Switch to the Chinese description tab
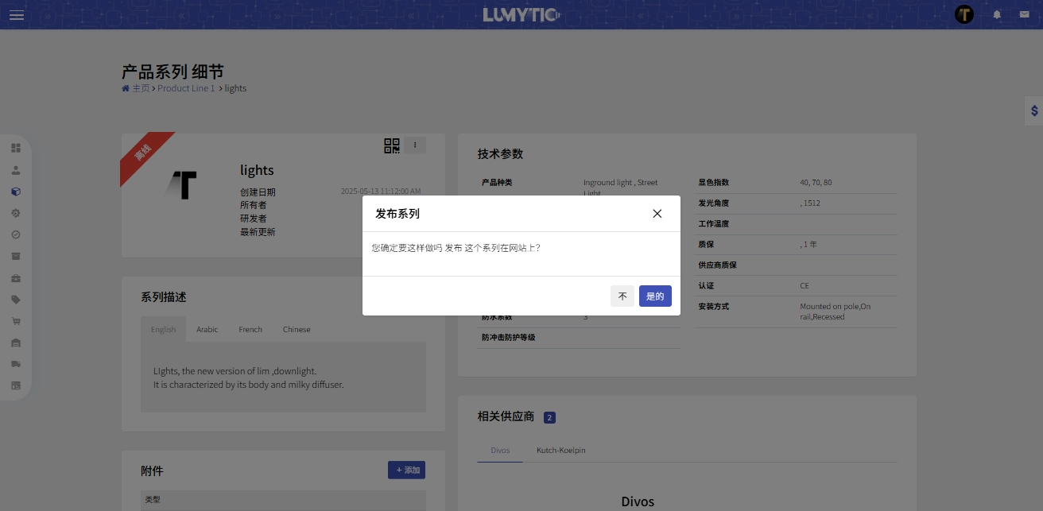 [x=296, y=329]
